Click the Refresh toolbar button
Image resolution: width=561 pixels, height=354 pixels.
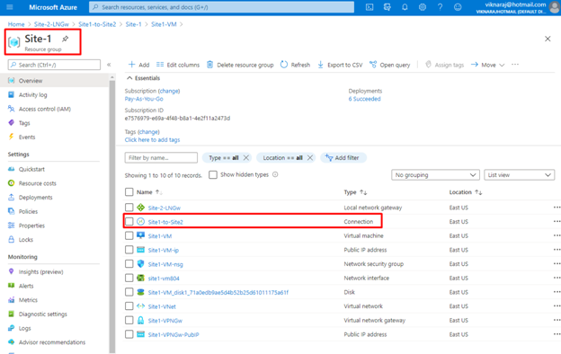[x=295, y=65]
